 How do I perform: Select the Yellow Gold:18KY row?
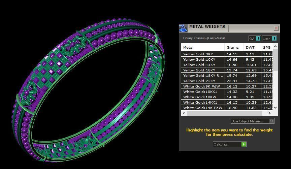point(227,70)
